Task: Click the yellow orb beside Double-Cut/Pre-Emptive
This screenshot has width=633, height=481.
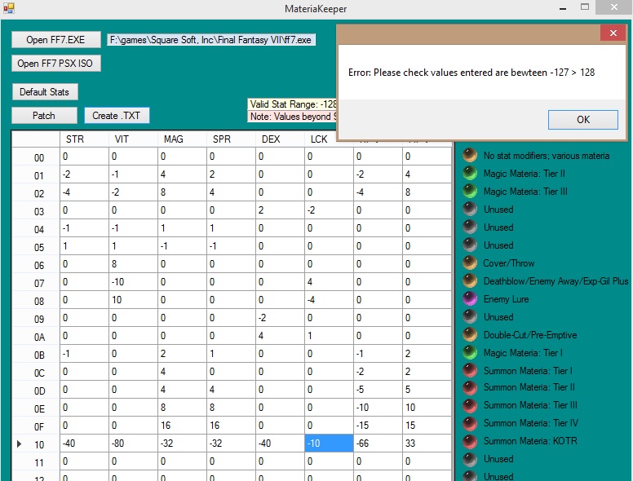Action: tap(470, 334)
